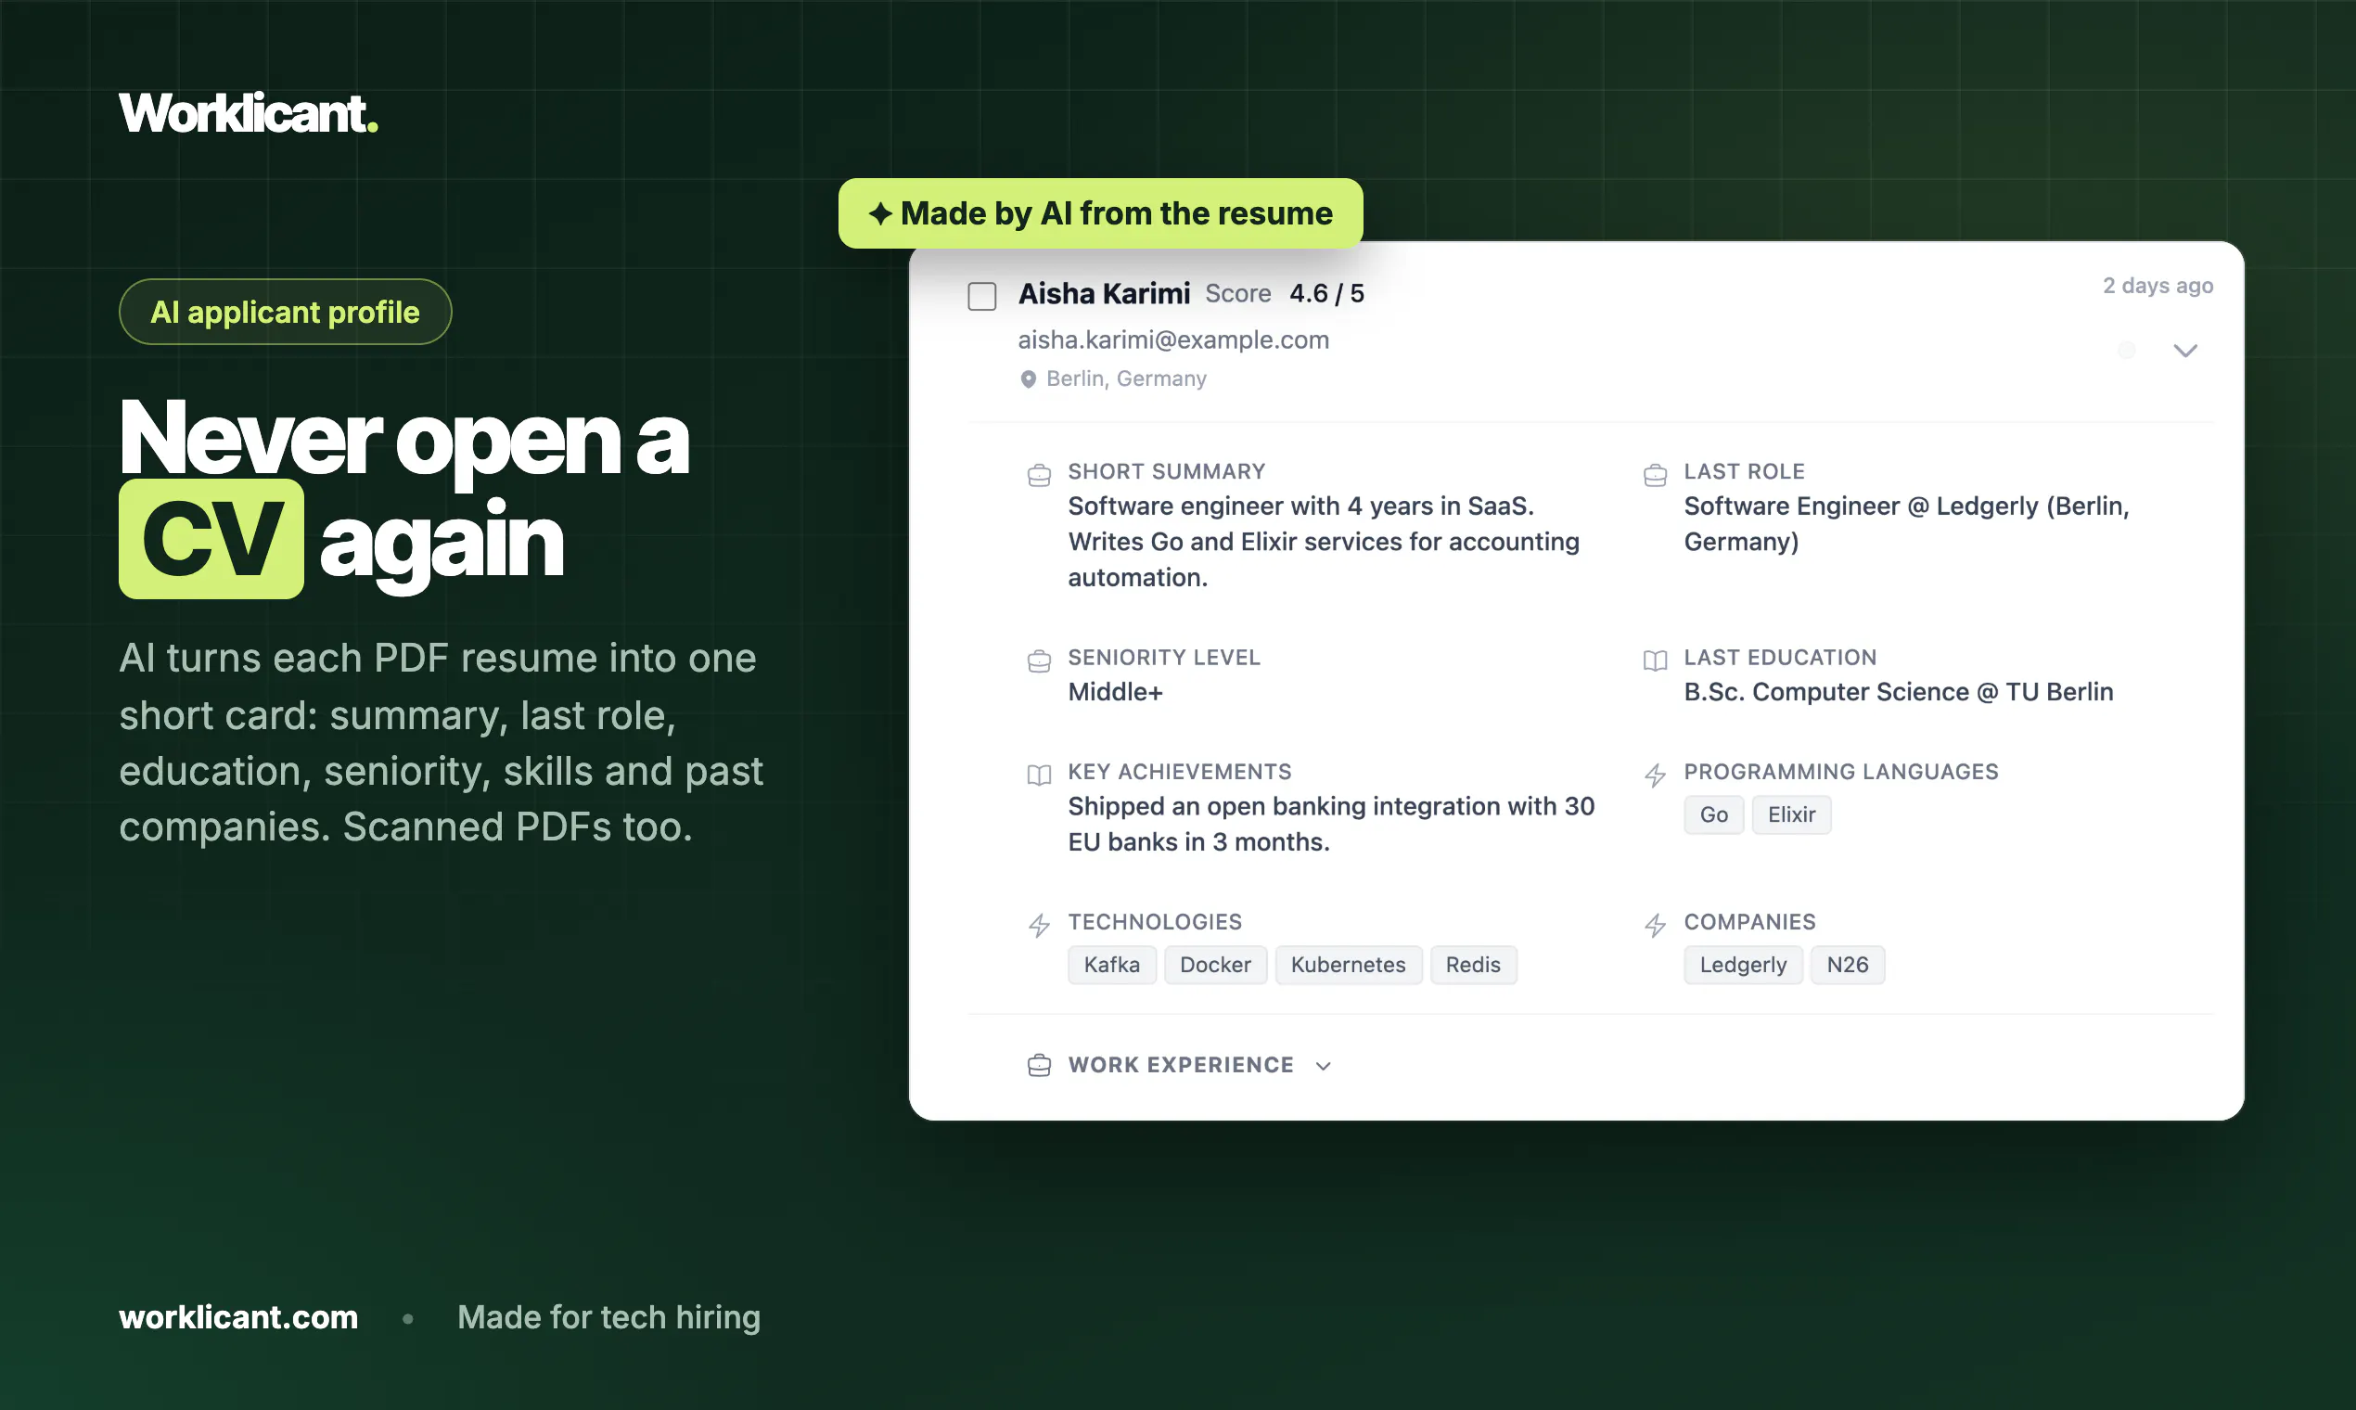Viewport: 2356px width, 1410px height.
Task: Click the Short Summary briefcase icon
Action: [x=1039, y=475]
